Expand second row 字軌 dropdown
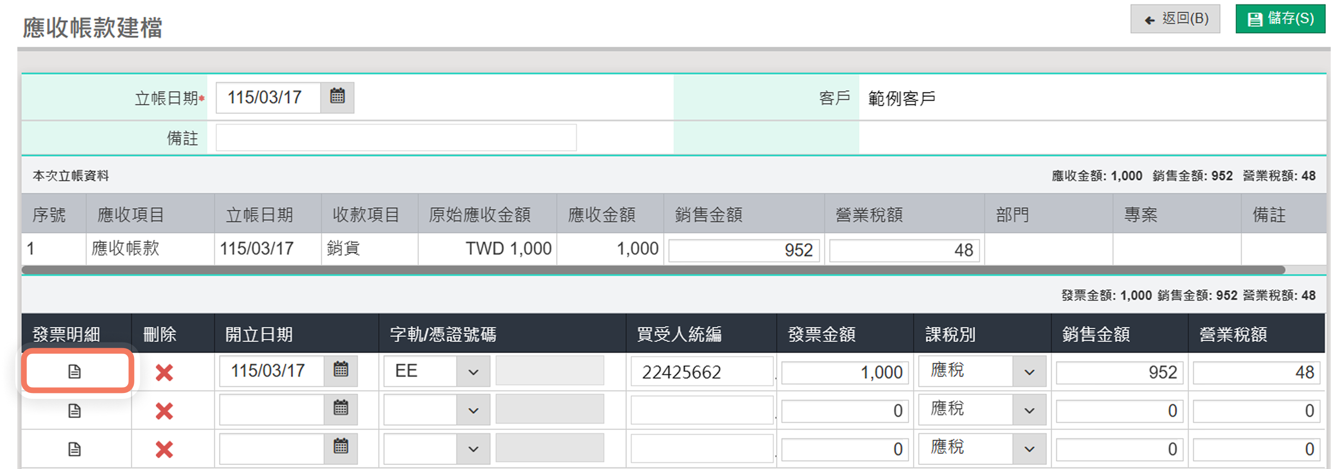1331x469 pixels. tap(473, 411)
